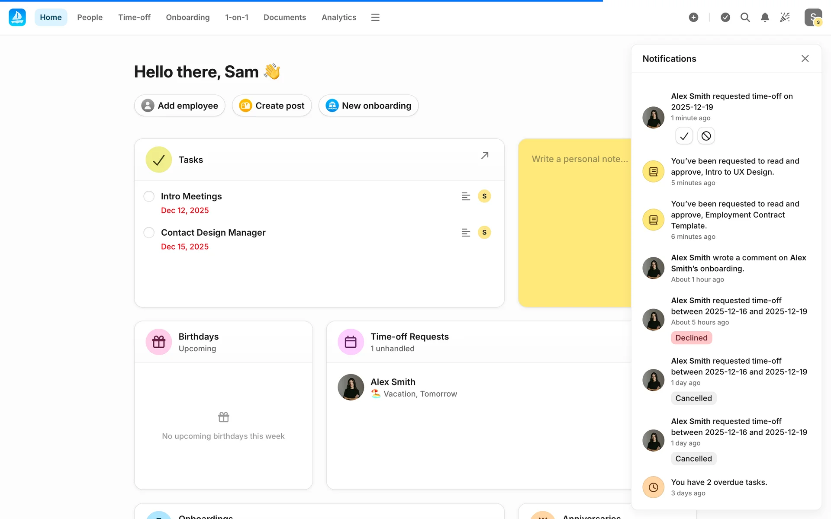Decline Alex Smith's time-off request icon

point(706,136)
